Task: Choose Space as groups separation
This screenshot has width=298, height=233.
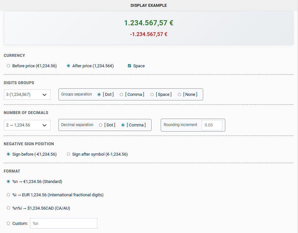Action: (x=152, y=95)
